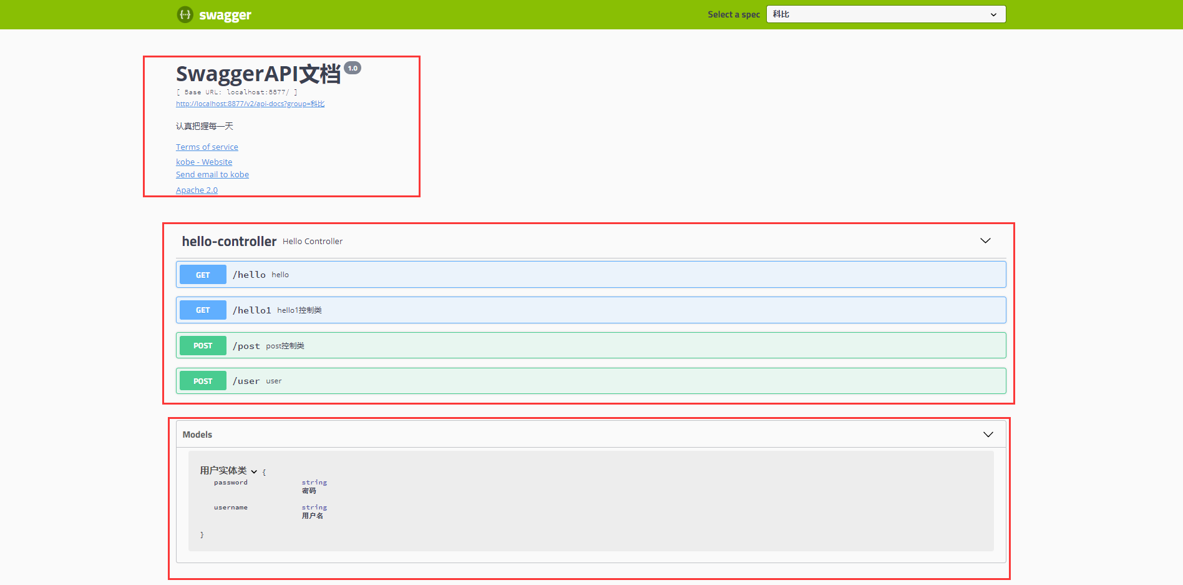Click the 1.0 version badge
Viewport: 1183px width, 585px height.
click(x=353, y=68)
